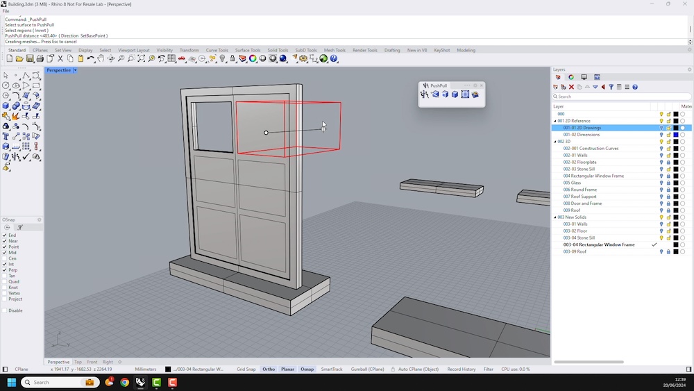This screenshot has height=391, width=694.
Task: Click the Layers panel Search field
Action: pos(621,97)
